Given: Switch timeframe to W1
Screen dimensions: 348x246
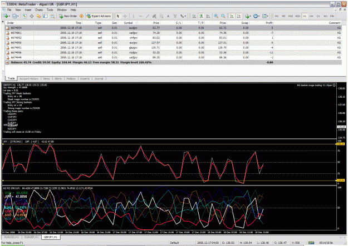Looking at the screenshot, I should [x=325, y=16].
